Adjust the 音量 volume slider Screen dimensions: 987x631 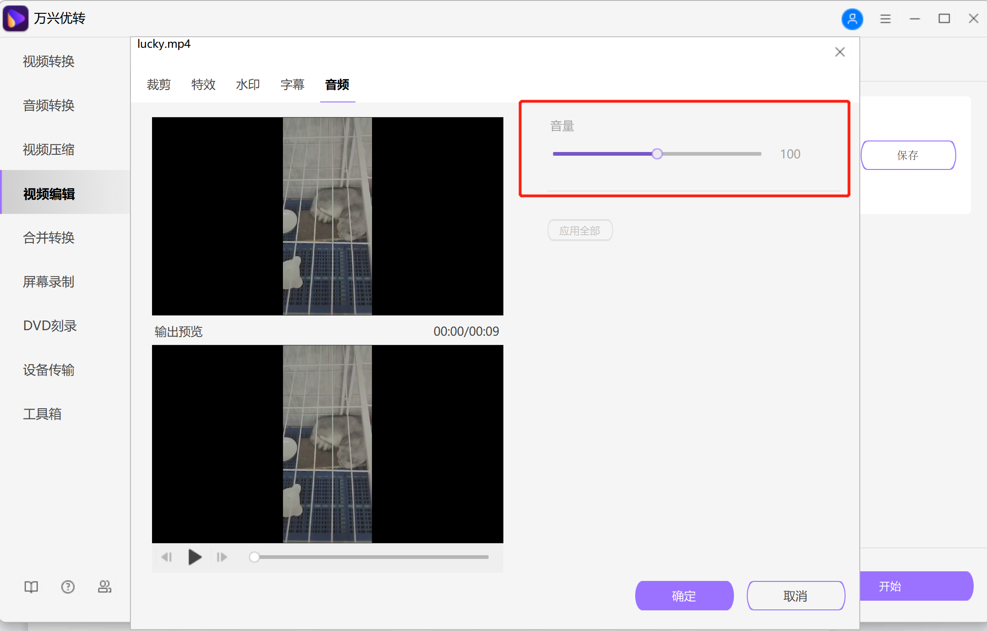(x=657, y=153)
